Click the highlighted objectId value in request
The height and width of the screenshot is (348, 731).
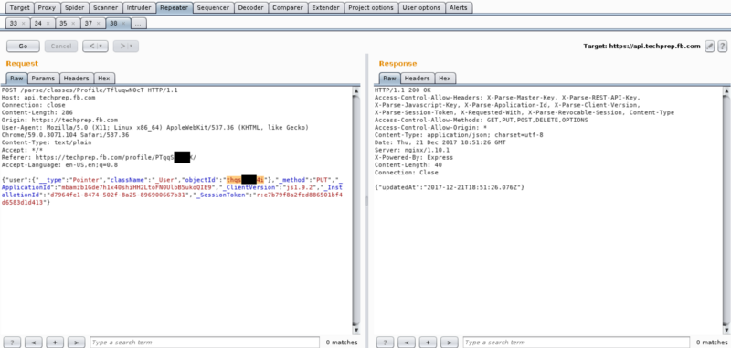(x=245, y=180)
